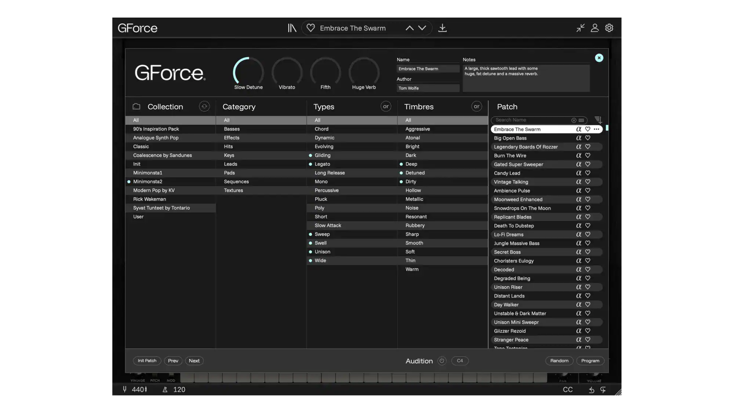Go to previous patch with up arrow

[410, 28]
